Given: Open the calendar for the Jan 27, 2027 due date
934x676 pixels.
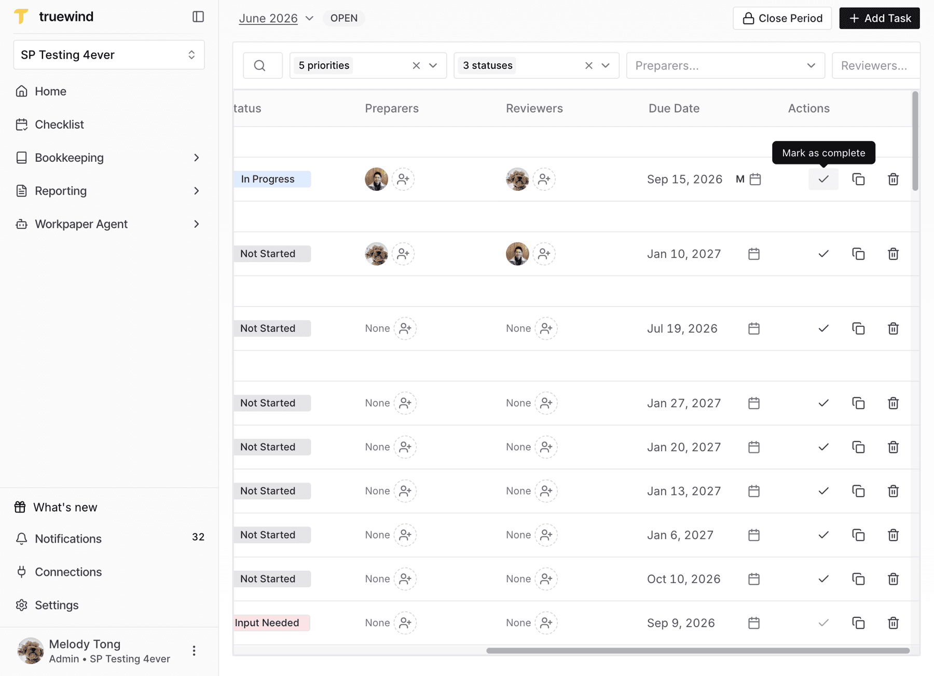Looking at the screenshot, I should (754, 403).
